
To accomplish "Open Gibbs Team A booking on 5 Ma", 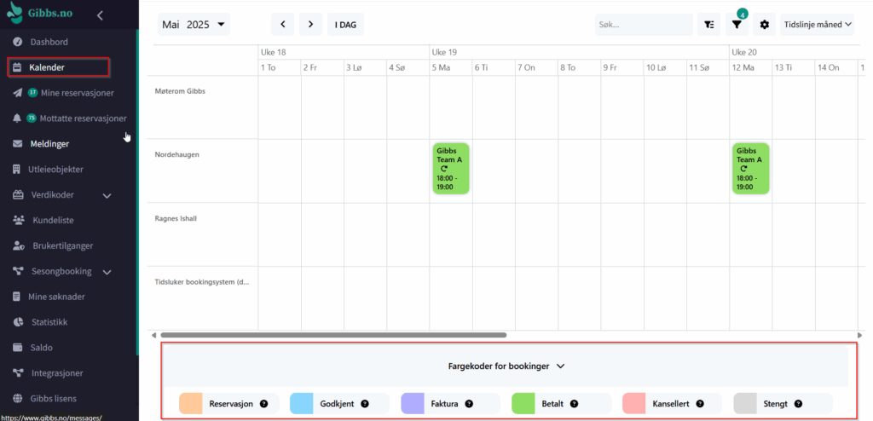I will click(x=451, y=169).
